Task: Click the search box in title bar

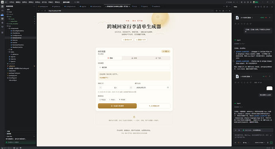Action: [x=77, y=2]
